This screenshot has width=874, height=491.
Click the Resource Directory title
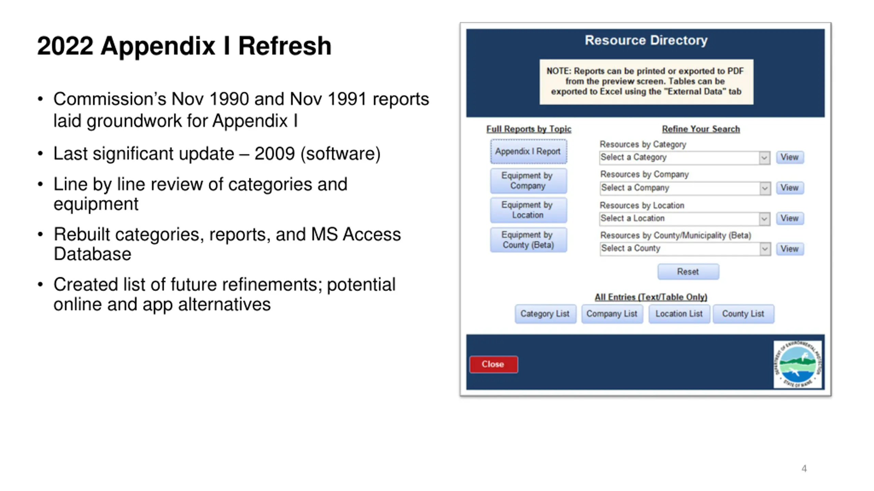pos(646,40)
